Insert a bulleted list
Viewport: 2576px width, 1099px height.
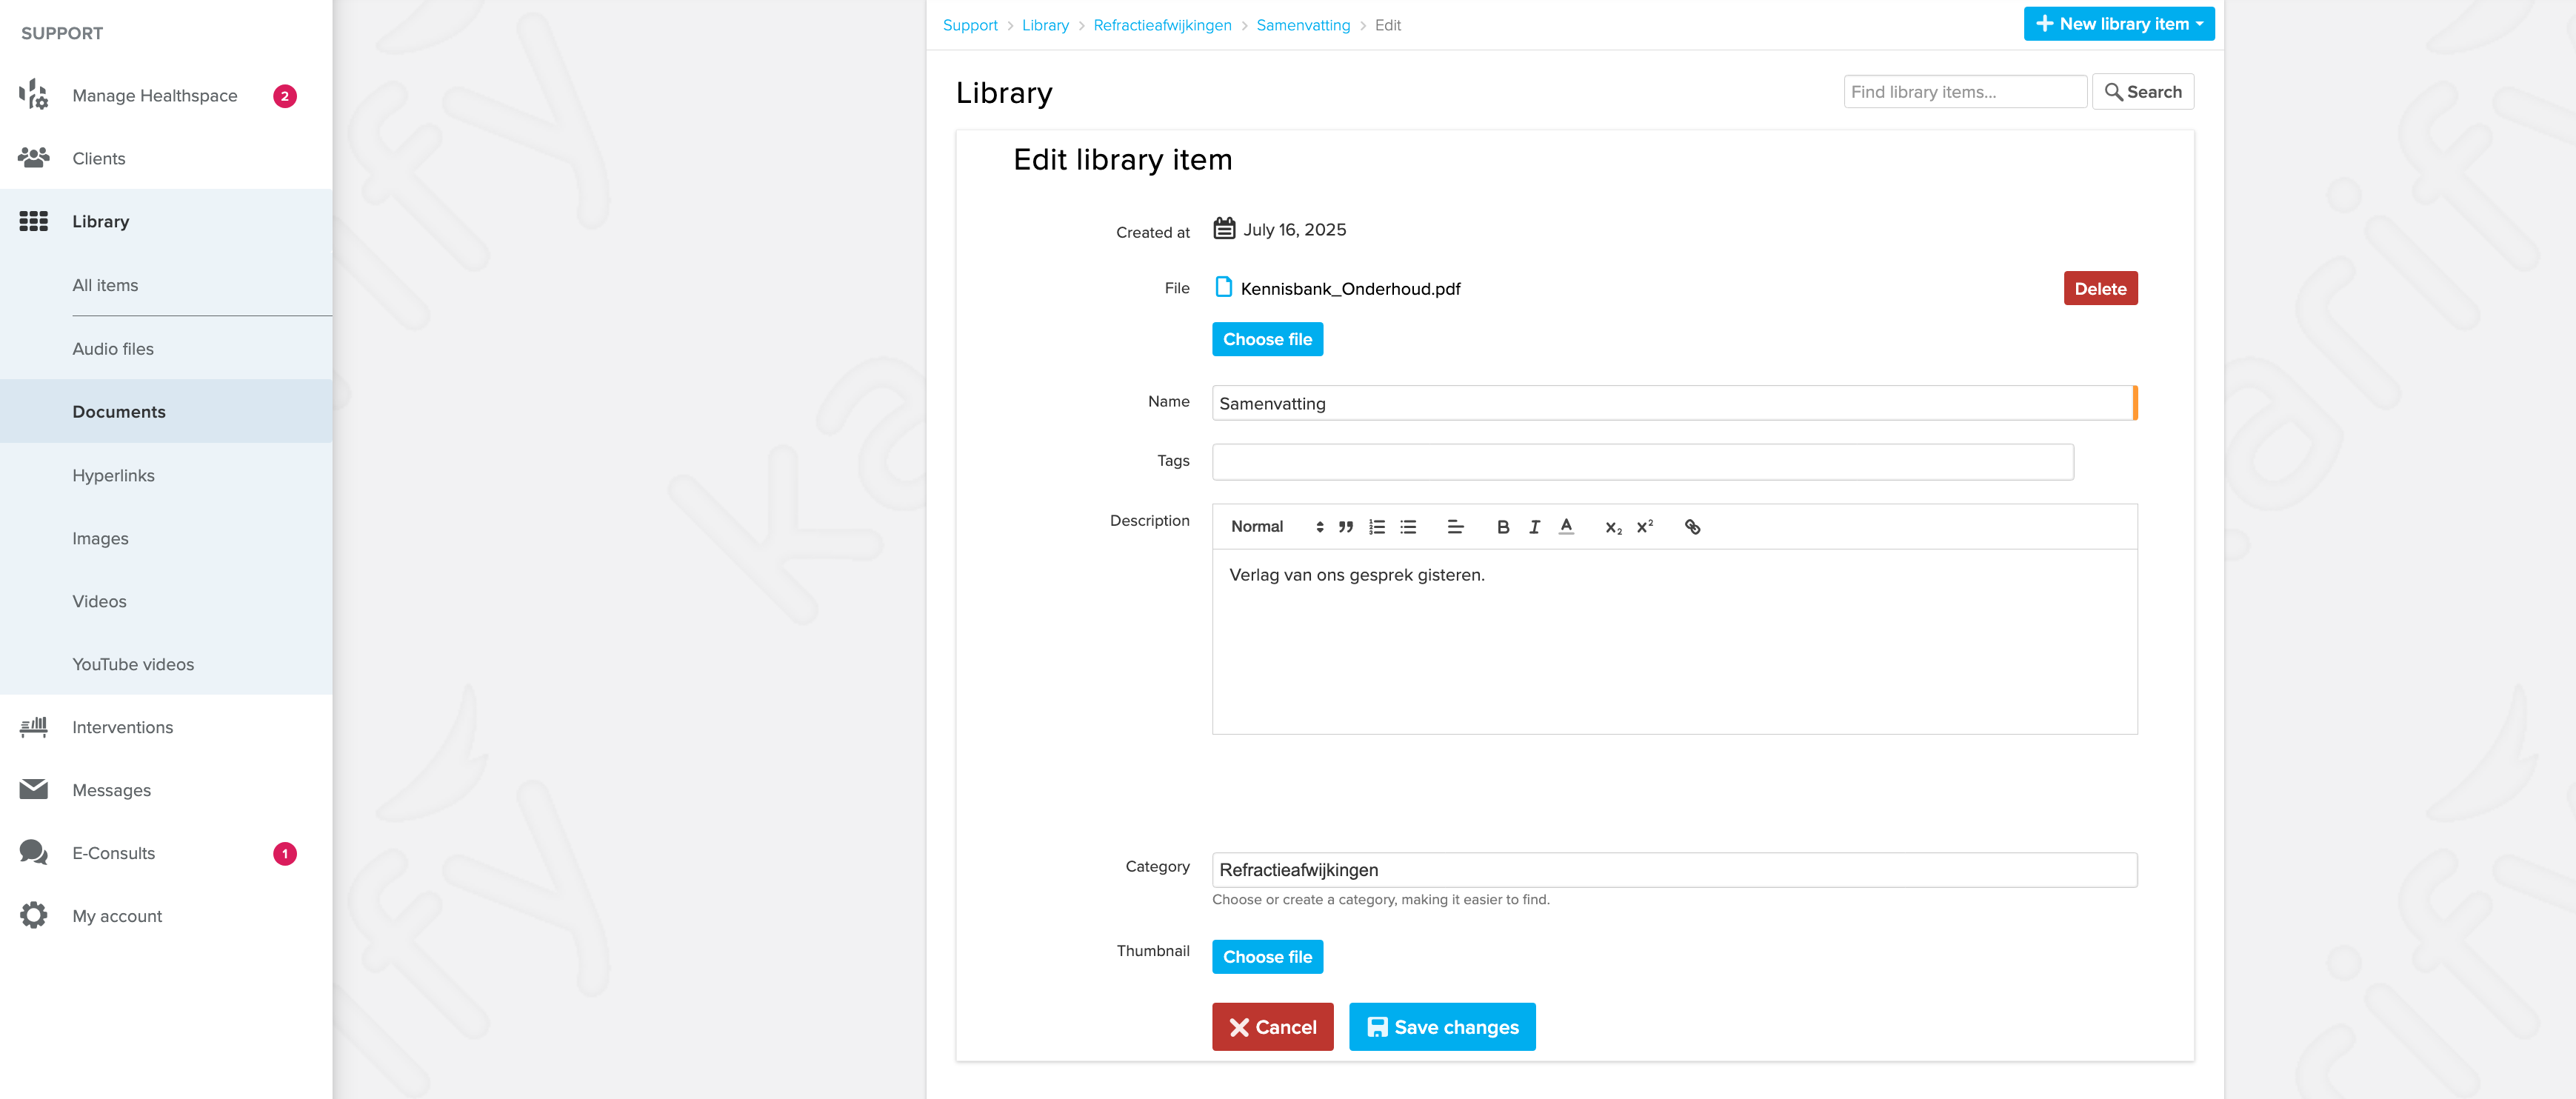[x=1408, y=527]
